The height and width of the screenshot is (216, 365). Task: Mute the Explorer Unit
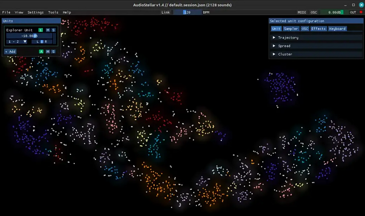tap(48, 30)
